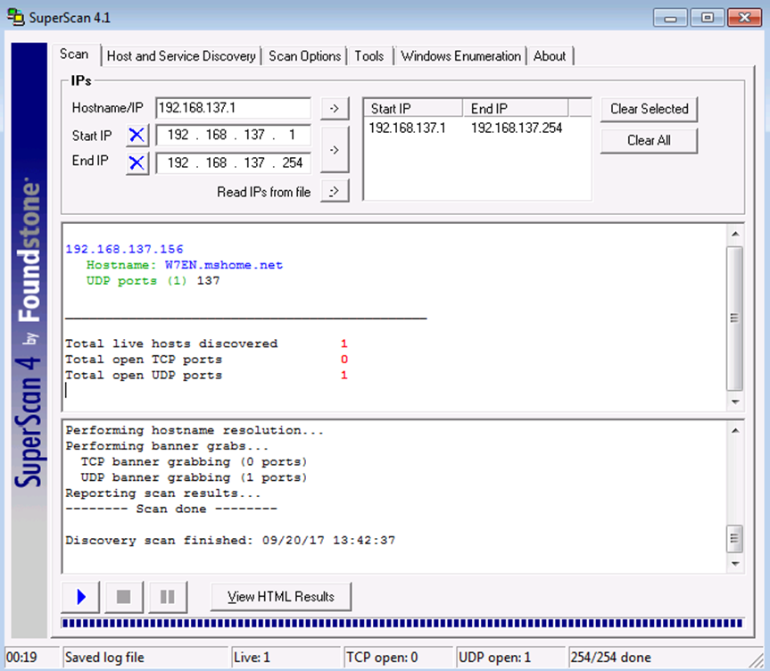Maximize the SuperScan 4.1 window
770x671 pixels.
(708, 18)
